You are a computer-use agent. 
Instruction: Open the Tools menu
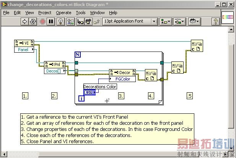tap(81, 13)
